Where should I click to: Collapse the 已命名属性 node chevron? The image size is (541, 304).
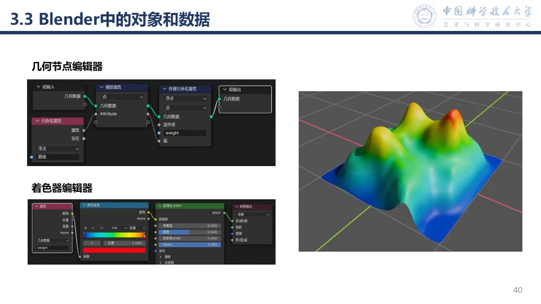pos(37,121)
